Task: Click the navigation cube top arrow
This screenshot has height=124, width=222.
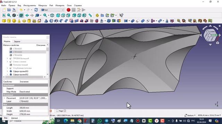Action: pos(210,26)
